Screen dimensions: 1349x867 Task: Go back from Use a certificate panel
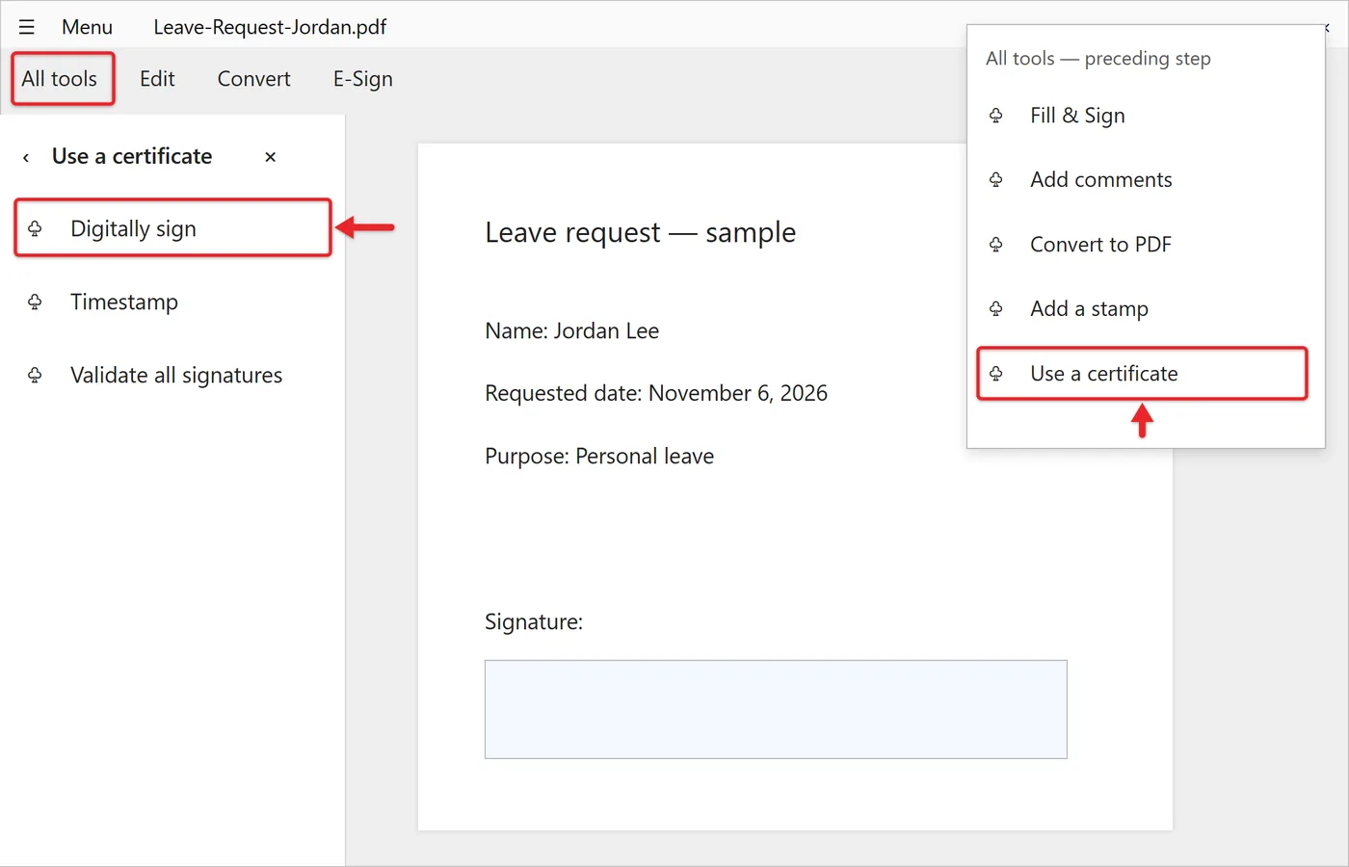pyautogui.click(x=26, y=157)
